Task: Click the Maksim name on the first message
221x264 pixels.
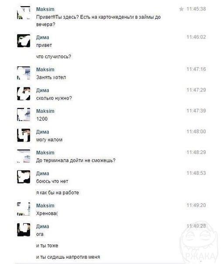Action: 45,9
